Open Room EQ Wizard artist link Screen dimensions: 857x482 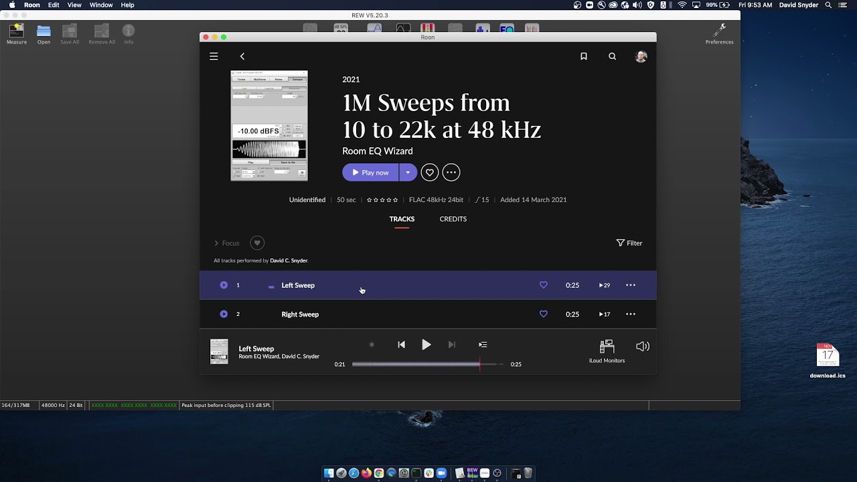tap(378, 151)
